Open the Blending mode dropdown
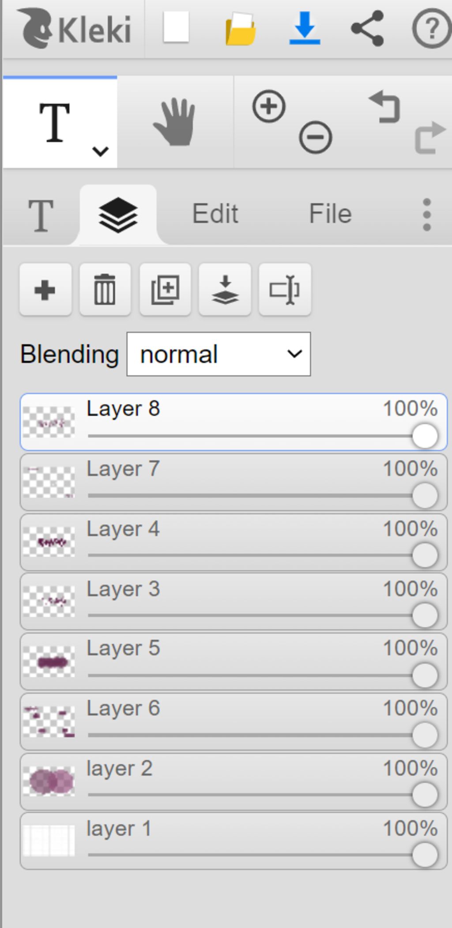452x928 pixels. 218,354
